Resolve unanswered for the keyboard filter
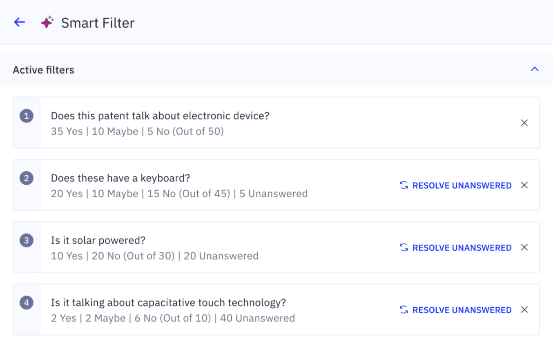Image resolution: width=553 pixels, height=344 pixels. coord(462,185)
